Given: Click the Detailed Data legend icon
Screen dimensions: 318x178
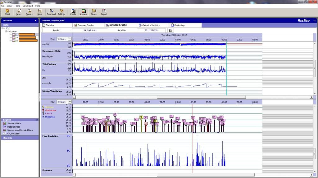Looking at the screenshot, I should [x=4, y=127].
